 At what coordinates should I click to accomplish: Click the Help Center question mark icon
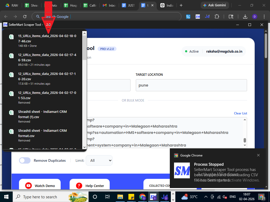click(x=79, y=186)
